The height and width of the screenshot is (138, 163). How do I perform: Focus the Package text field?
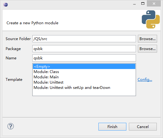click(84, 49)
